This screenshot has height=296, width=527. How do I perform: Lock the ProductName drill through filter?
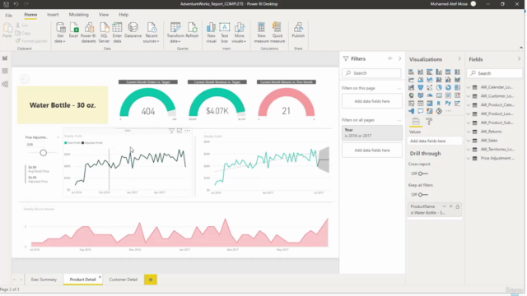pyautogui.click(x=458, y=206)
